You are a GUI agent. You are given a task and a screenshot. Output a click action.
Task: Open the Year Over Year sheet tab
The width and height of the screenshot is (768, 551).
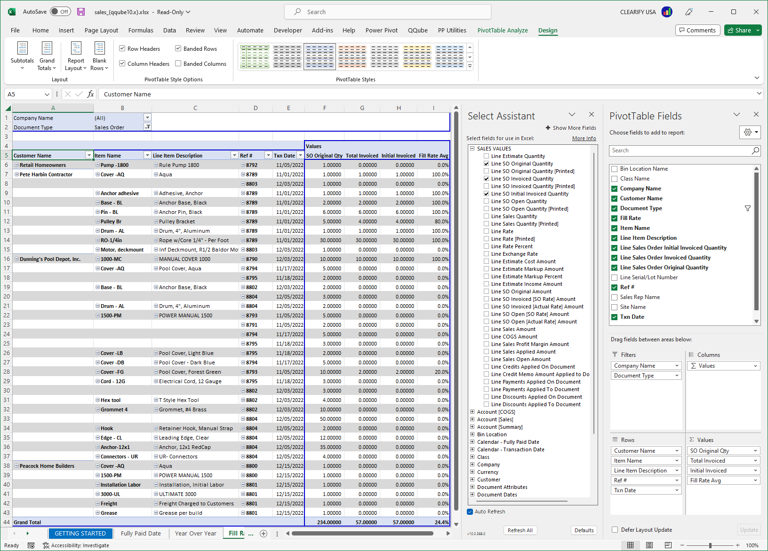click(195, 533)
